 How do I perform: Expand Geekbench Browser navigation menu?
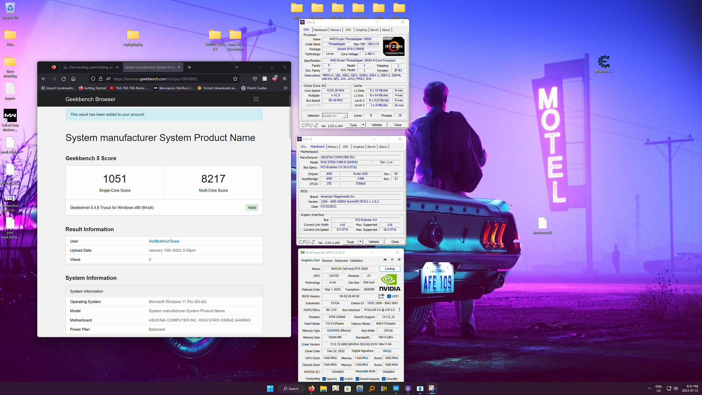pos(256,99)
